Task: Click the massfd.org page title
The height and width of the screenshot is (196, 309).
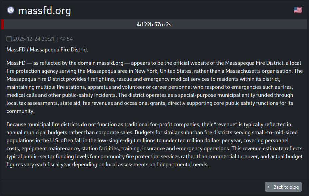Action: (44, 11)
